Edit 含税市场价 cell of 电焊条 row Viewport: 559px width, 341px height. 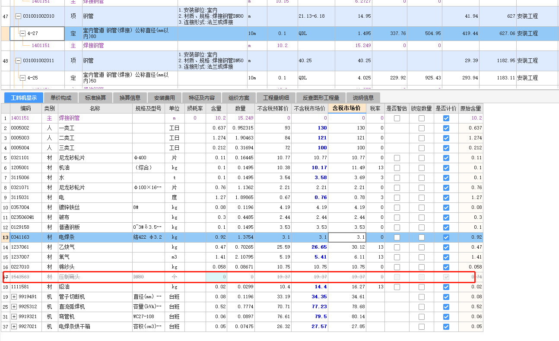[347, 237]
